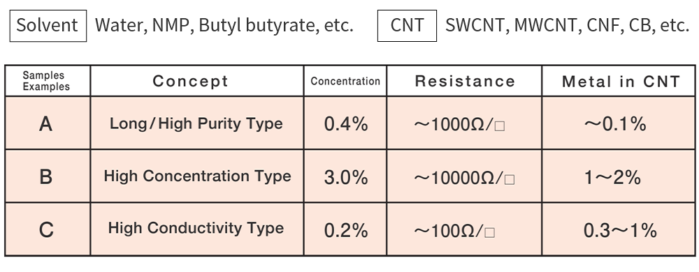Click the ~1000Ω/□ resistance cell

[464, 123]
